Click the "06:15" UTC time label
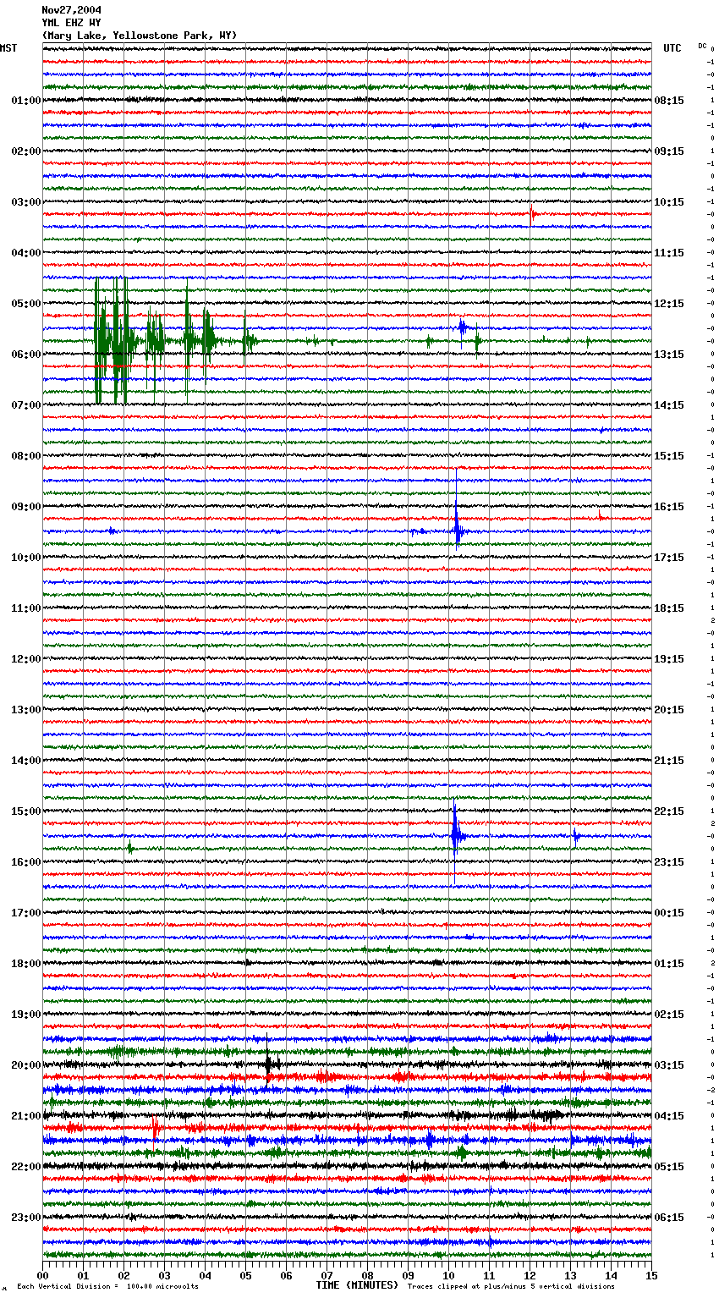Viewport: 719px width, 1298px height. tap(669, 1218)
